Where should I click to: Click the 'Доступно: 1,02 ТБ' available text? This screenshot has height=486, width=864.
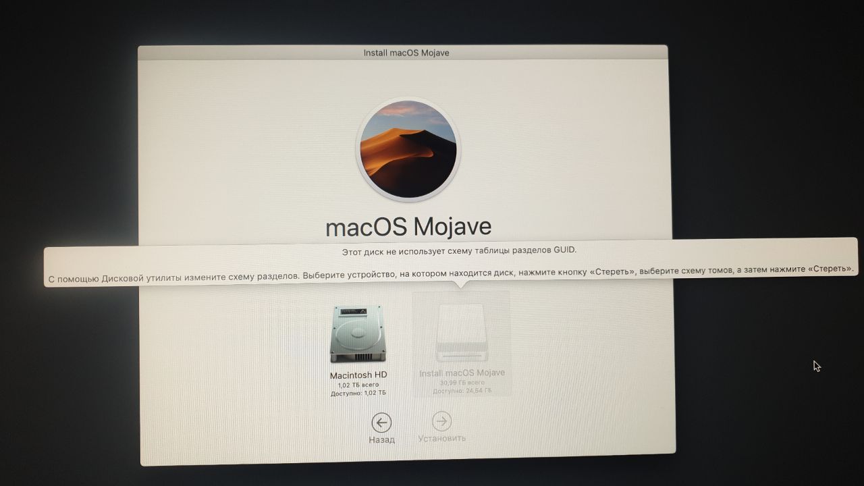[x=358, y=393]
